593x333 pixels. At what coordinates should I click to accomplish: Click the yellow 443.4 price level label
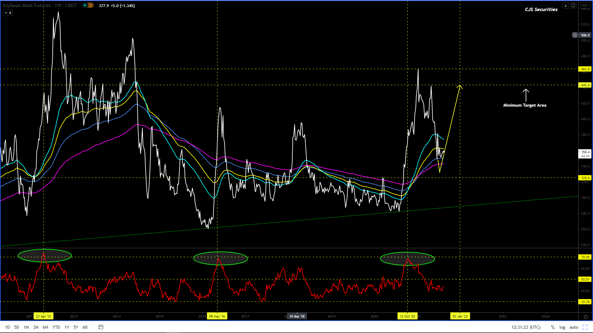pyautogui.click(x=585, y=85)
